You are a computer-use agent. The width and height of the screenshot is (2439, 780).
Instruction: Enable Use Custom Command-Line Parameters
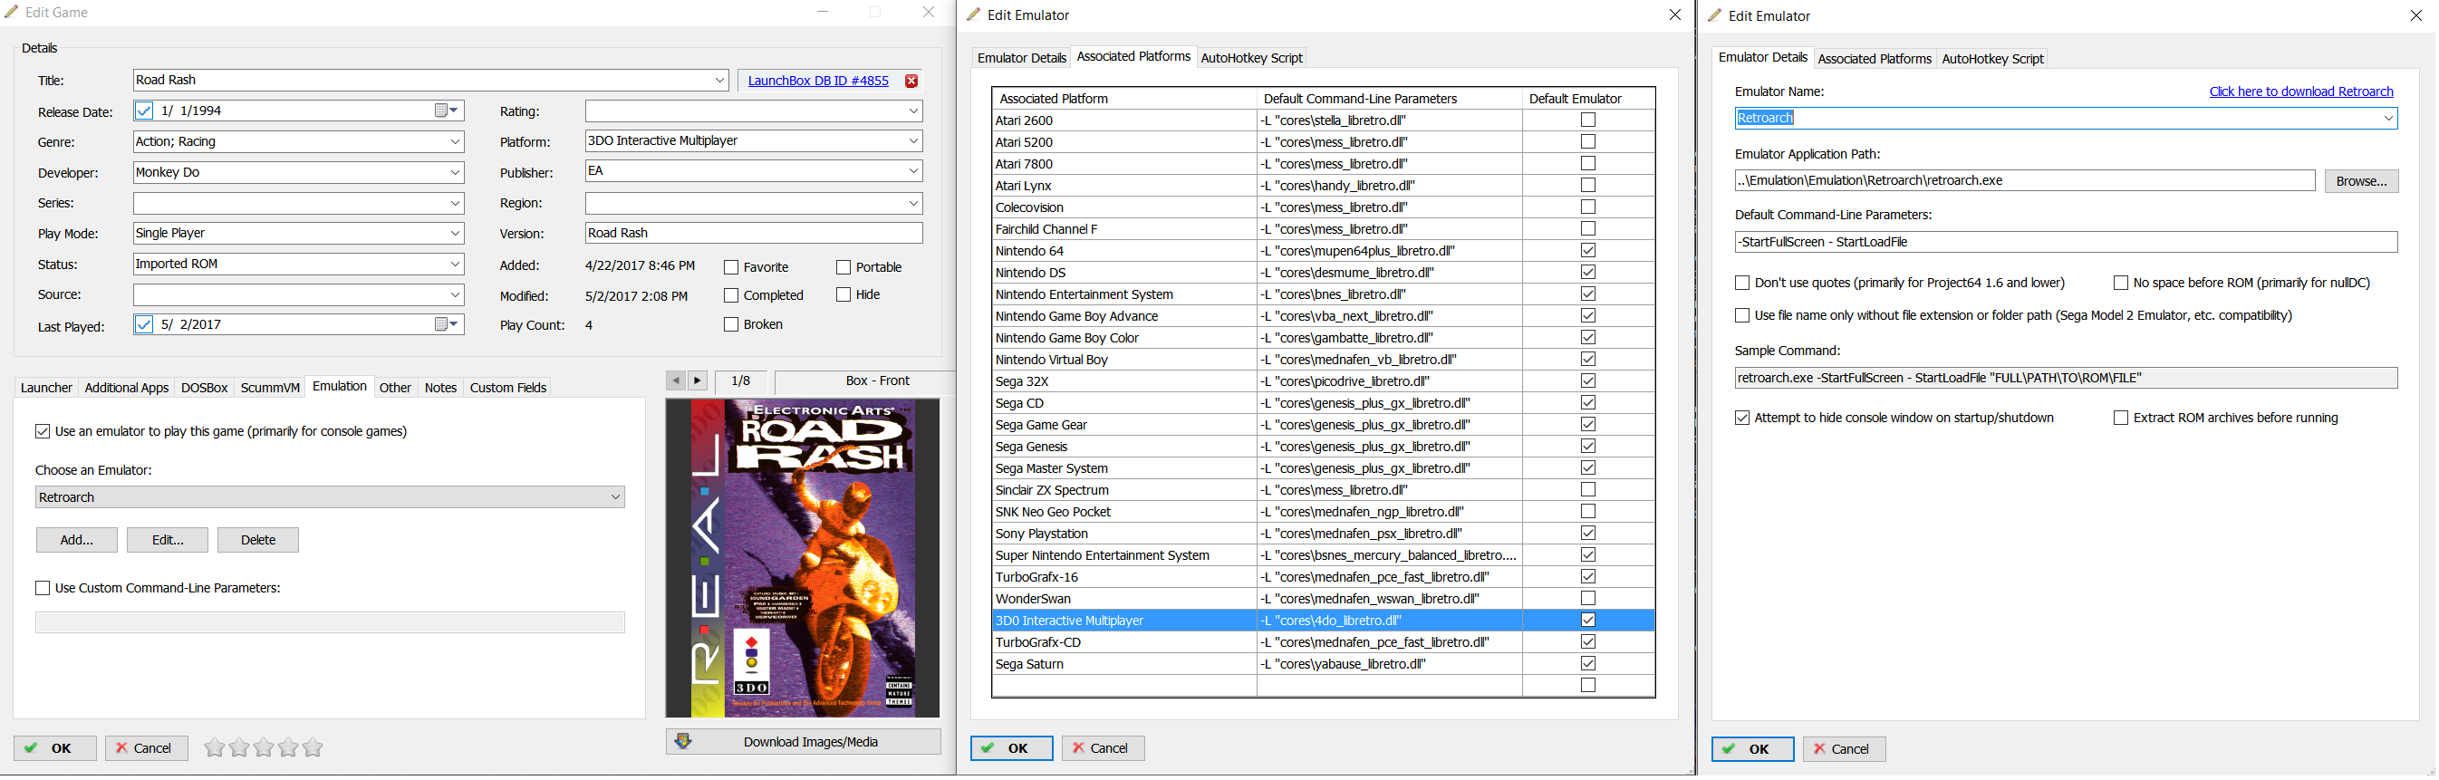43,589
